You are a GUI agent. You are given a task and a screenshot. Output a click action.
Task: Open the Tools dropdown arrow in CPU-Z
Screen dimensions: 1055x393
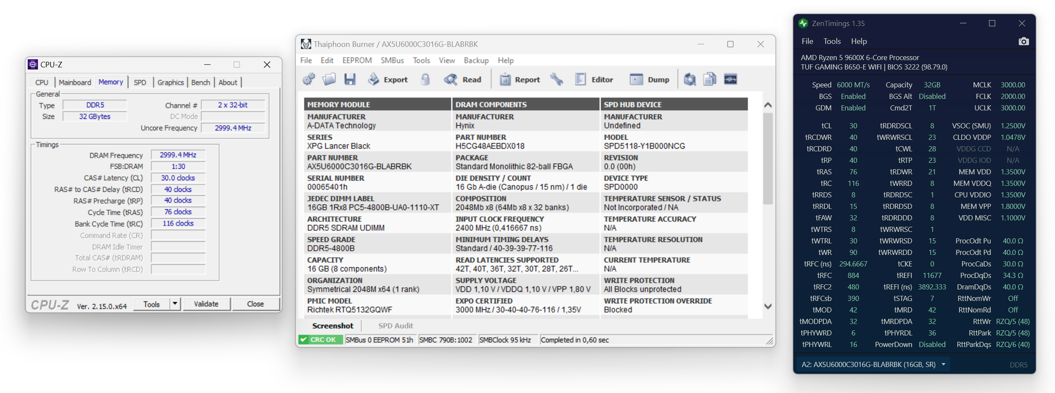click(175, 304)
